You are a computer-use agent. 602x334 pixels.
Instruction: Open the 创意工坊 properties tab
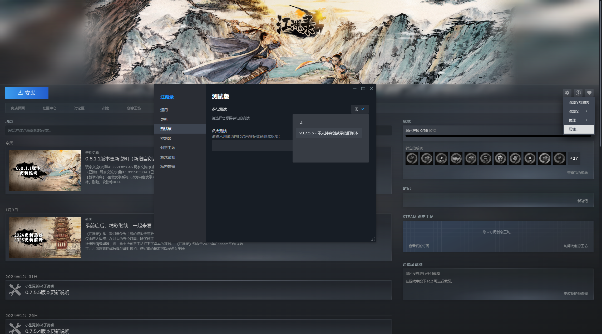pos(168,148)
